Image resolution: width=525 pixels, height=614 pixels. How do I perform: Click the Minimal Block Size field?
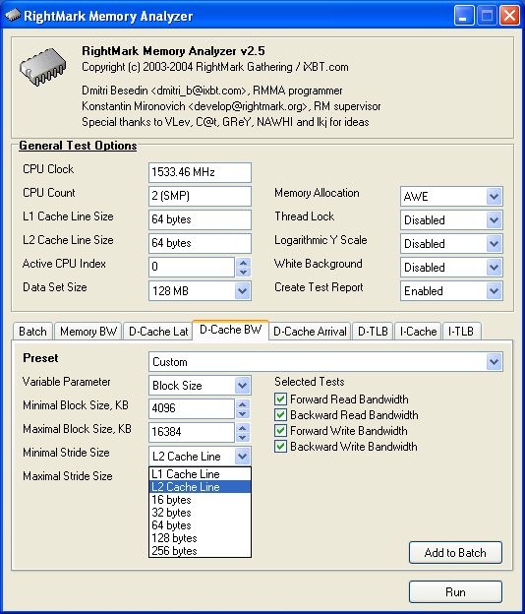(x=192, y=408)
